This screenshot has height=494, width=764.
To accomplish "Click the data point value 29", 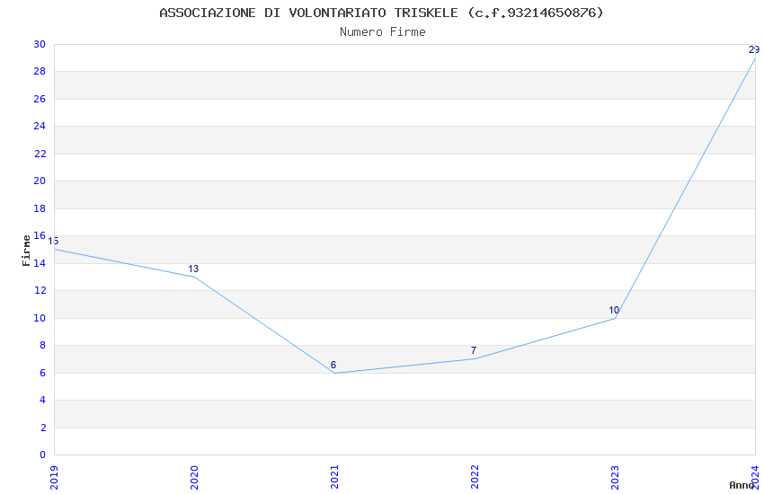I will (x=754, y=49).
